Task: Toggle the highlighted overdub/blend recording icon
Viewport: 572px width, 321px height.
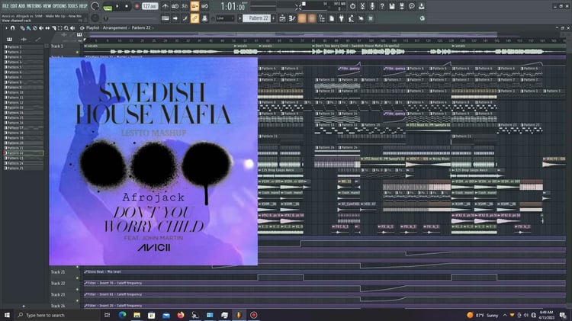Action: pyautogui.click(x=194, y=6)
